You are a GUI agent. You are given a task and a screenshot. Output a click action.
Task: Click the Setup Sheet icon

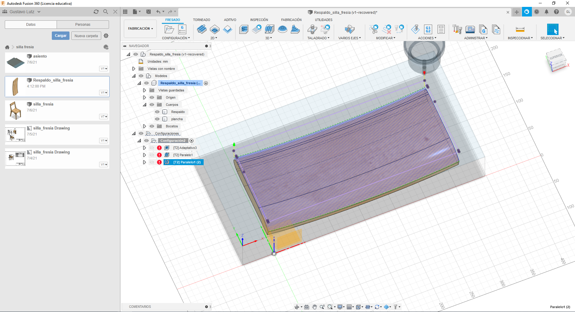coord(441,29)
